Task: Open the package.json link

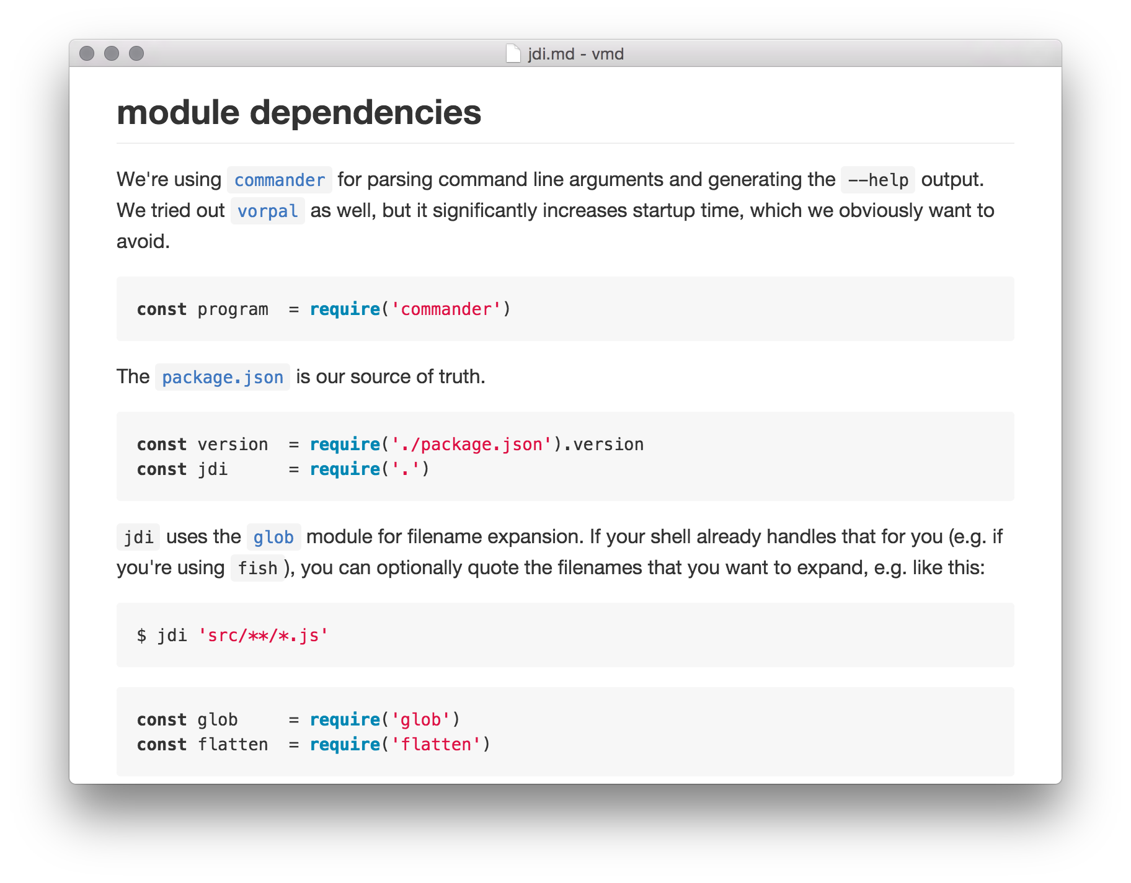Action: point(223,377)
